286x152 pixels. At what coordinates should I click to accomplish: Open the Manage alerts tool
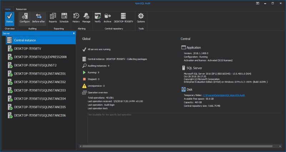coord(86,19)
